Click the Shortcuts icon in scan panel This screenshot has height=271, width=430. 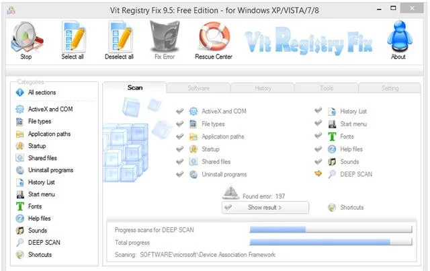pos(332,207)
